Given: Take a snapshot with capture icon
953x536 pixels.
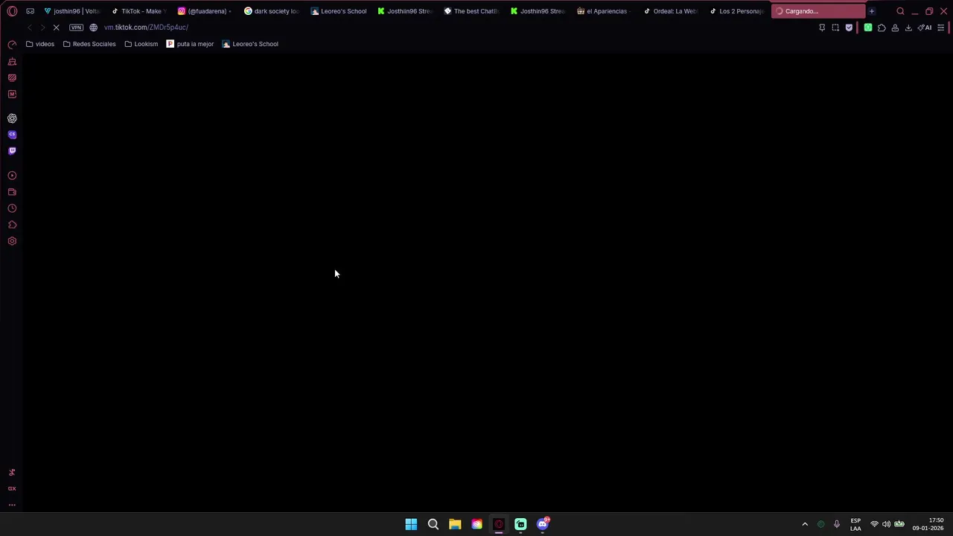Looking at the screenshot, I should 835,28.
